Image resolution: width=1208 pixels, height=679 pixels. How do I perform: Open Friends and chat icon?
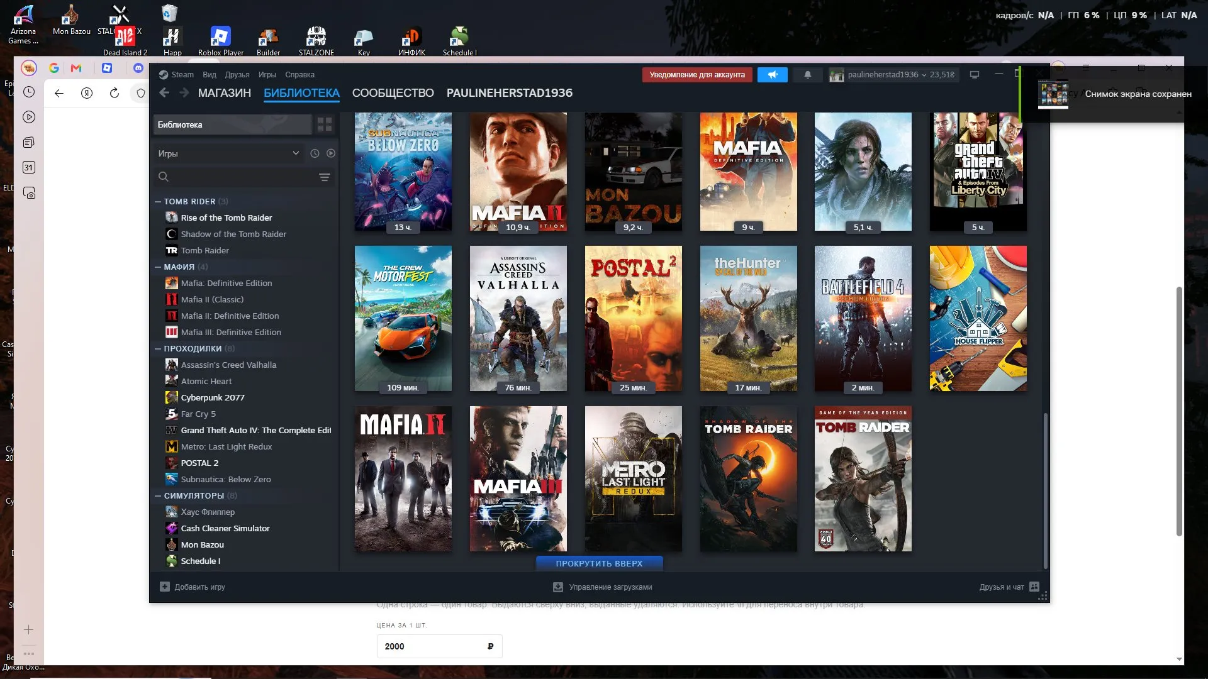click(1034, 587)
